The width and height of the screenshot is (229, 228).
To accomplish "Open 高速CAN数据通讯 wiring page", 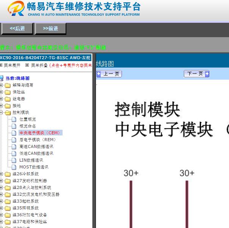I will (x=36, y=146).
